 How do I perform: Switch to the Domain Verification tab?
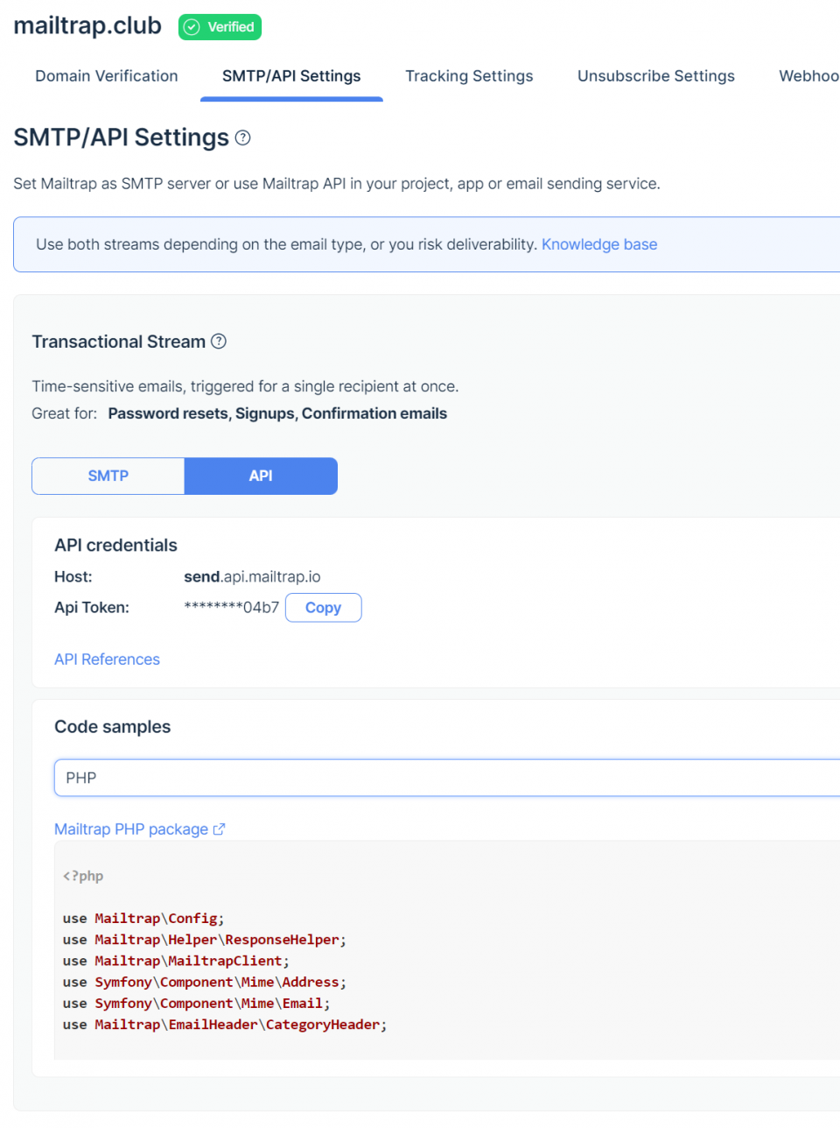(106, 76)
